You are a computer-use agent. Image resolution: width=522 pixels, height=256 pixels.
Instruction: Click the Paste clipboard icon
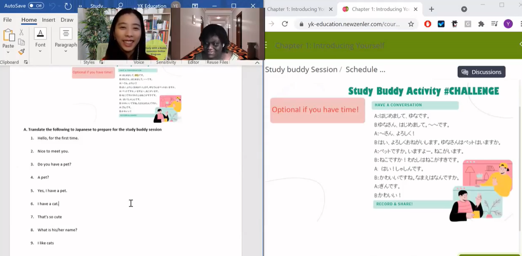coord(8,35)
